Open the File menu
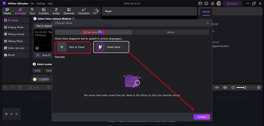 (32, 4)
